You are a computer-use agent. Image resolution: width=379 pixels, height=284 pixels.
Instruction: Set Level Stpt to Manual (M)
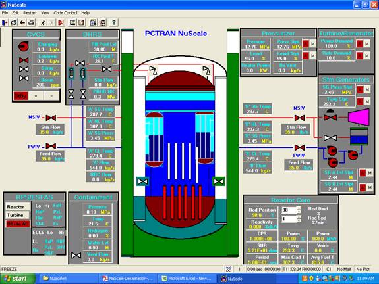(313, 56)
